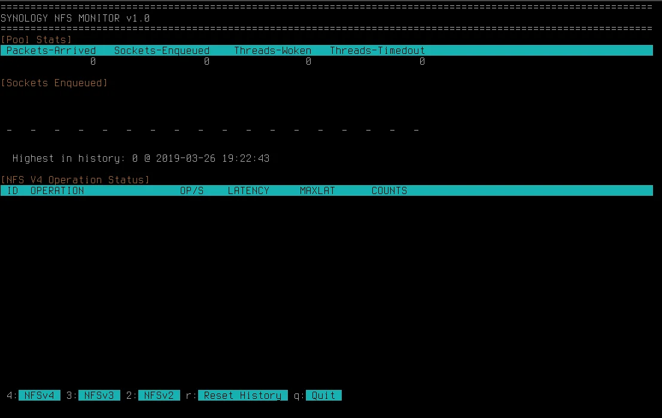Click the LATENCY column header
Screen dimensions: 662x418
click(248, 191)
